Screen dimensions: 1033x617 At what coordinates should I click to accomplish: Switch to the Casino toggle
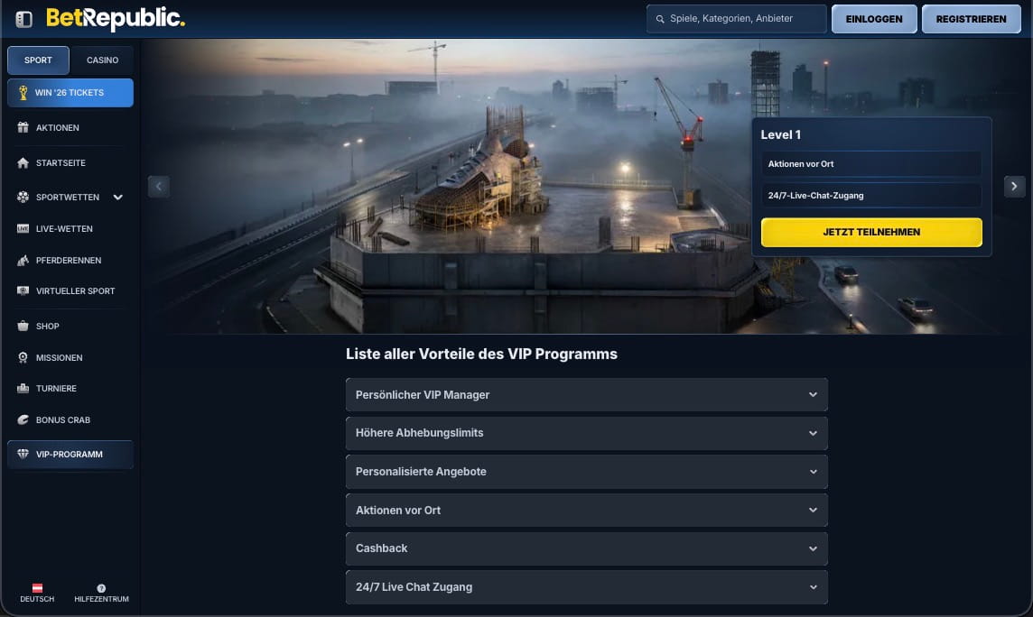[102, 60]
